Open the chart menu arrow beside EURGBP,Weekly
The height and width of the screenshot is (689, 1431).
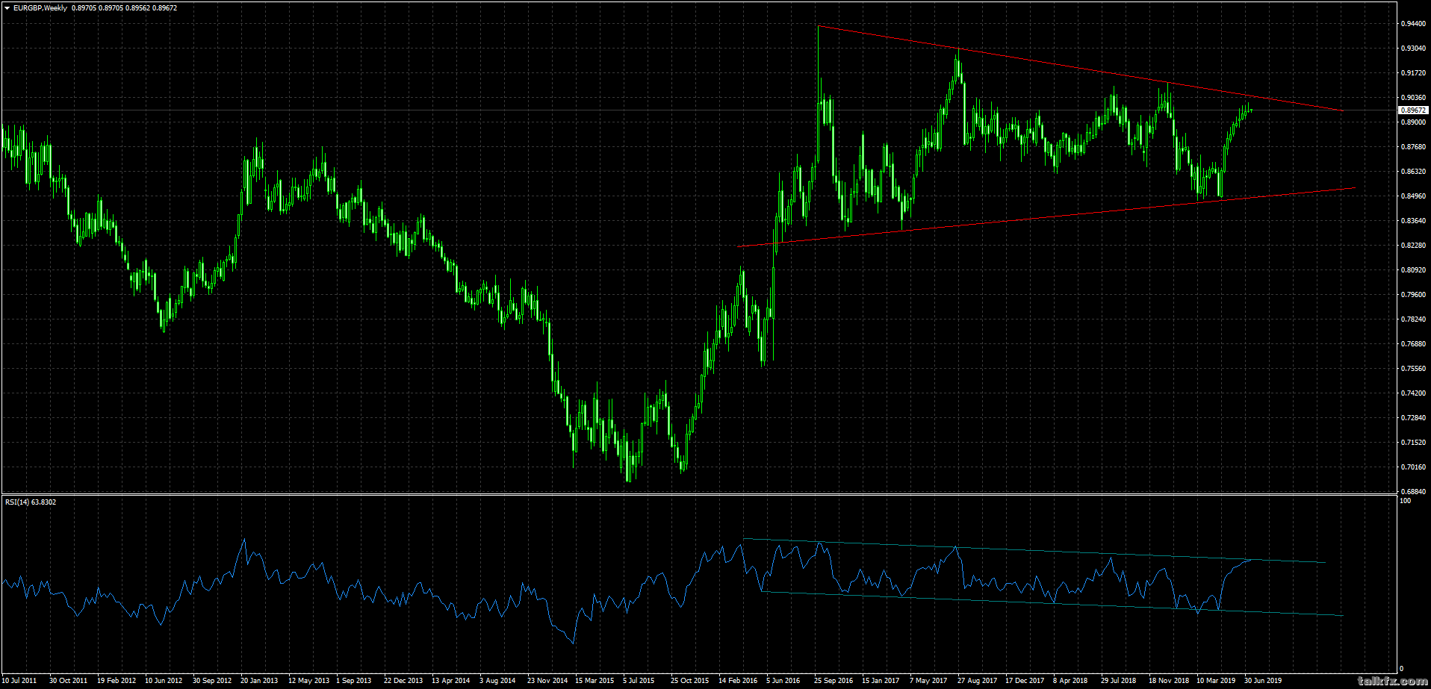click(7, 8)
